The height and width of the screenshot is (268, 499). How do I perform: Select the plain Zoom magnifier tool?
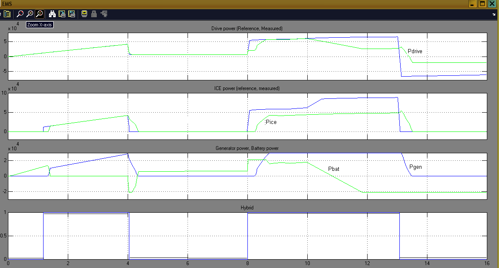pos(20,14)
